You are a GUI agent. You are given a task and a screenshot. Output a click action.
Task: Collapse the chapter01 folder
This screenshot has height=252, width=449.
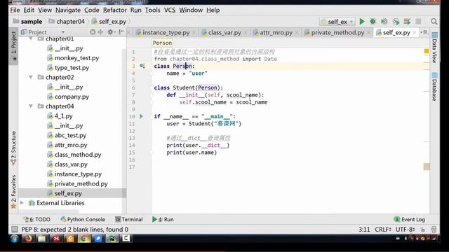[x=31, y=38]
